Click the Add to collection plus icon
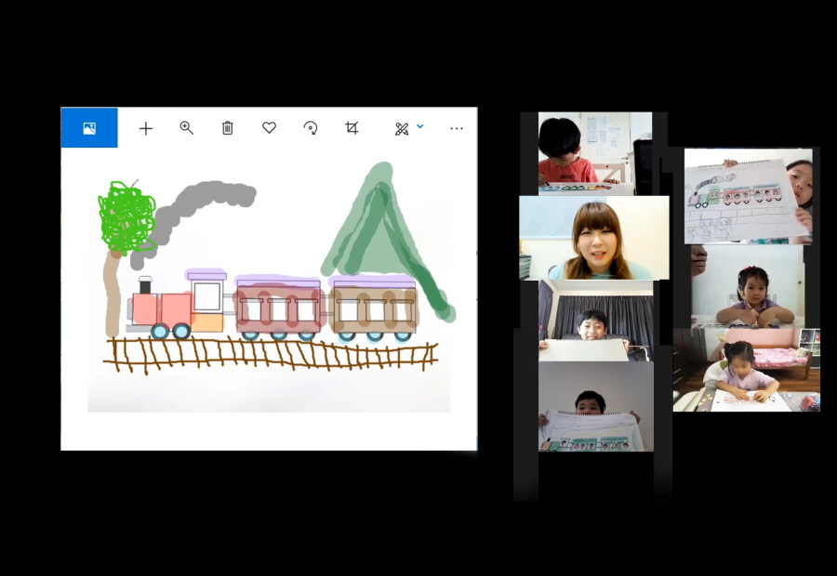The width and height of the screenshot is (837, 576). (x=145, y=128)
